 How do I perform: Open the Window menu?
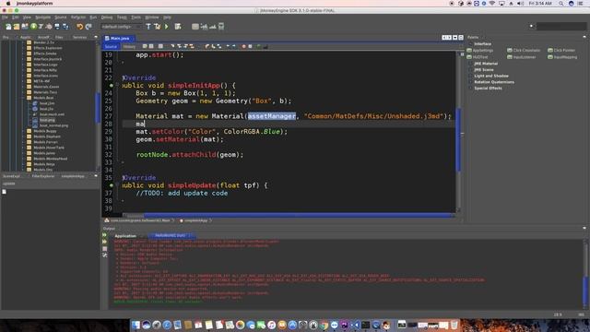pos(152,18)
